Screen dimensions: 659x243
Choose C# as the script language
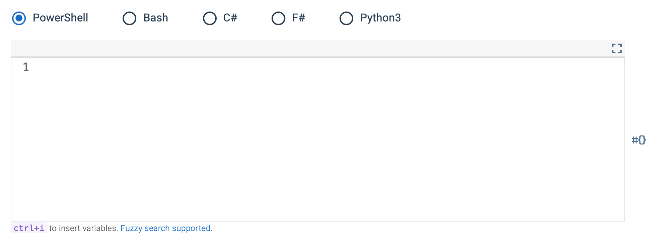point(209,19)
